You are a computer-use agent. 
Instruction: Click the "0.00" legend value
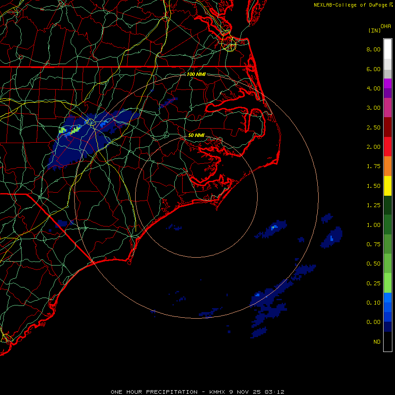point(373,322)
